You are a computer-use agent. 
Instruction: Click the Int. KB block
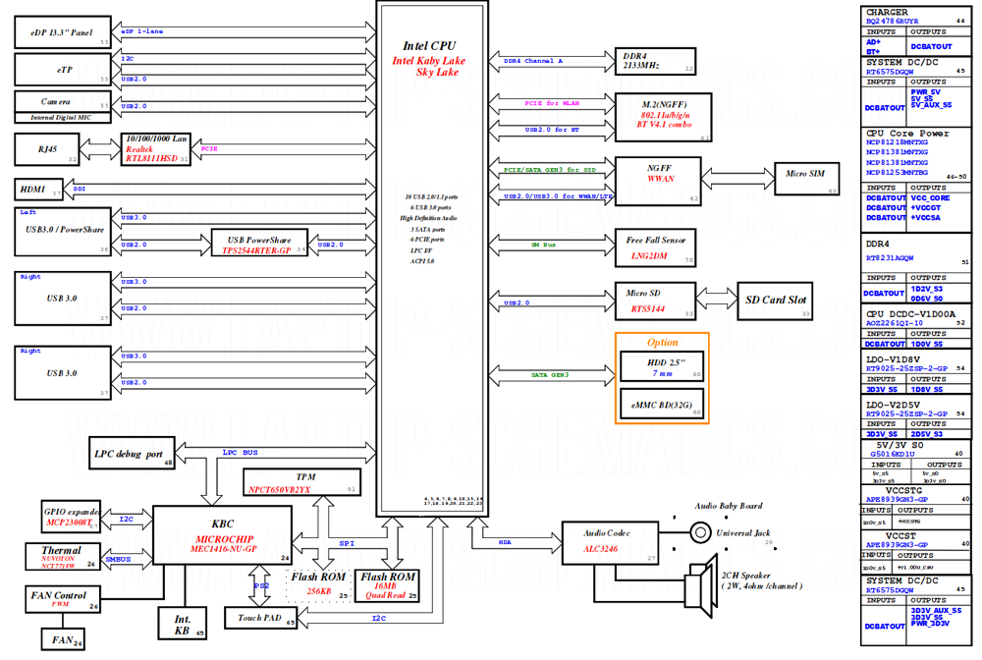click(x=182, y=623)
